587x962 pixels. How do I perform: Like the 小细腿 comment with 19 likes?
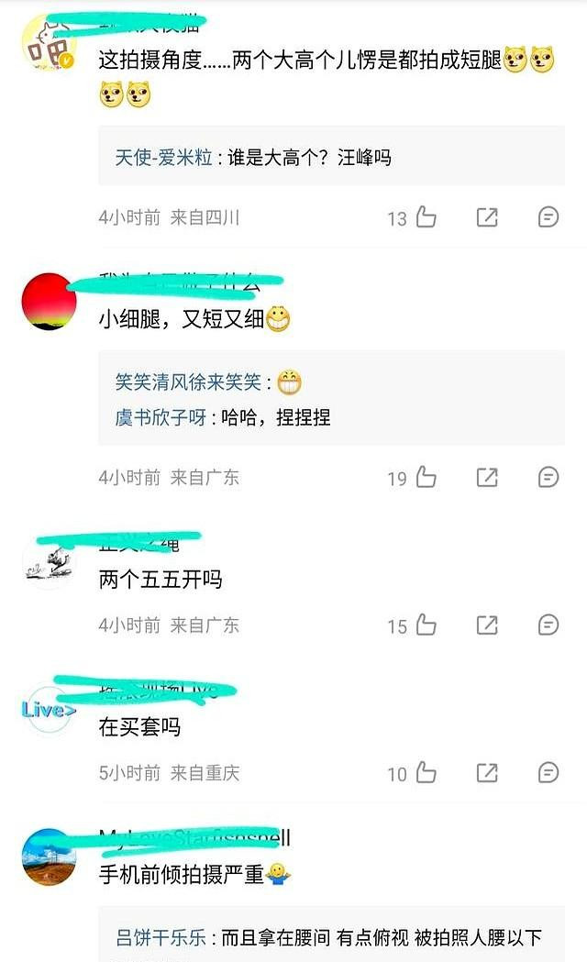(x=426, y=477)
